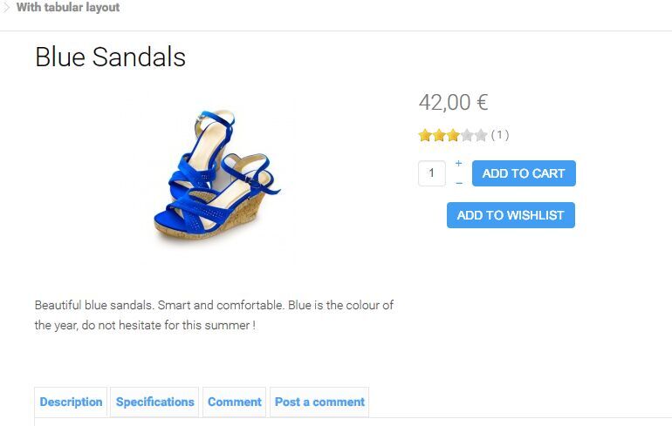The image size is (672, 426).
Task: Click the ADD TO CART button
Action: coord(524,173)
